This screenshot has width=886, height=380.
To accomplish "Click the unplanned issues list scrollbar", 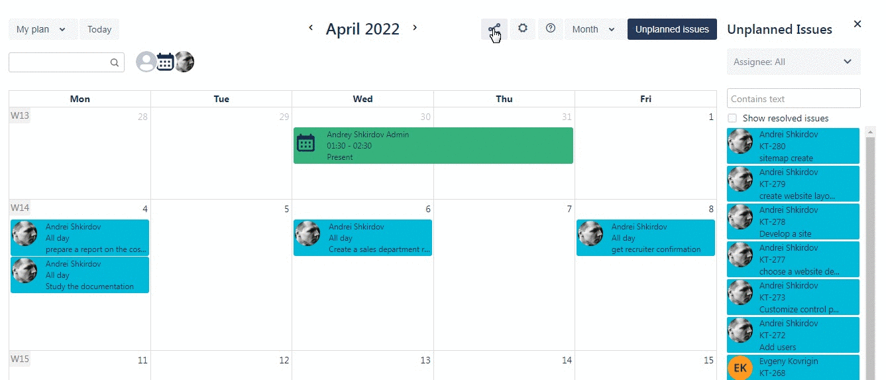I will (870, 252).
